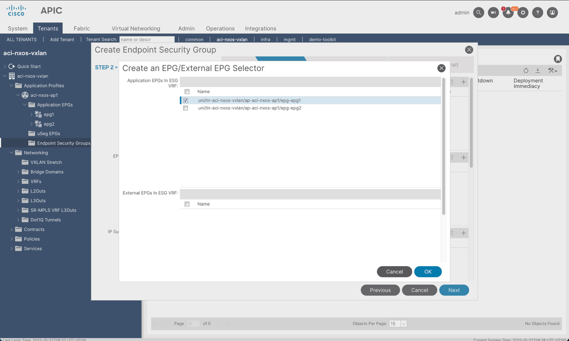Click the Tenant Search input field

tap(147, 39)
